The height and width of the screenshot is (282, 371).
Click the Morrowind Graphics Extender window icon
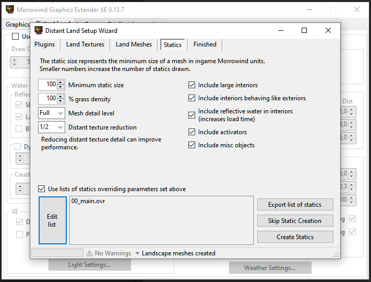pyautogui.click(x=10, y=10)
